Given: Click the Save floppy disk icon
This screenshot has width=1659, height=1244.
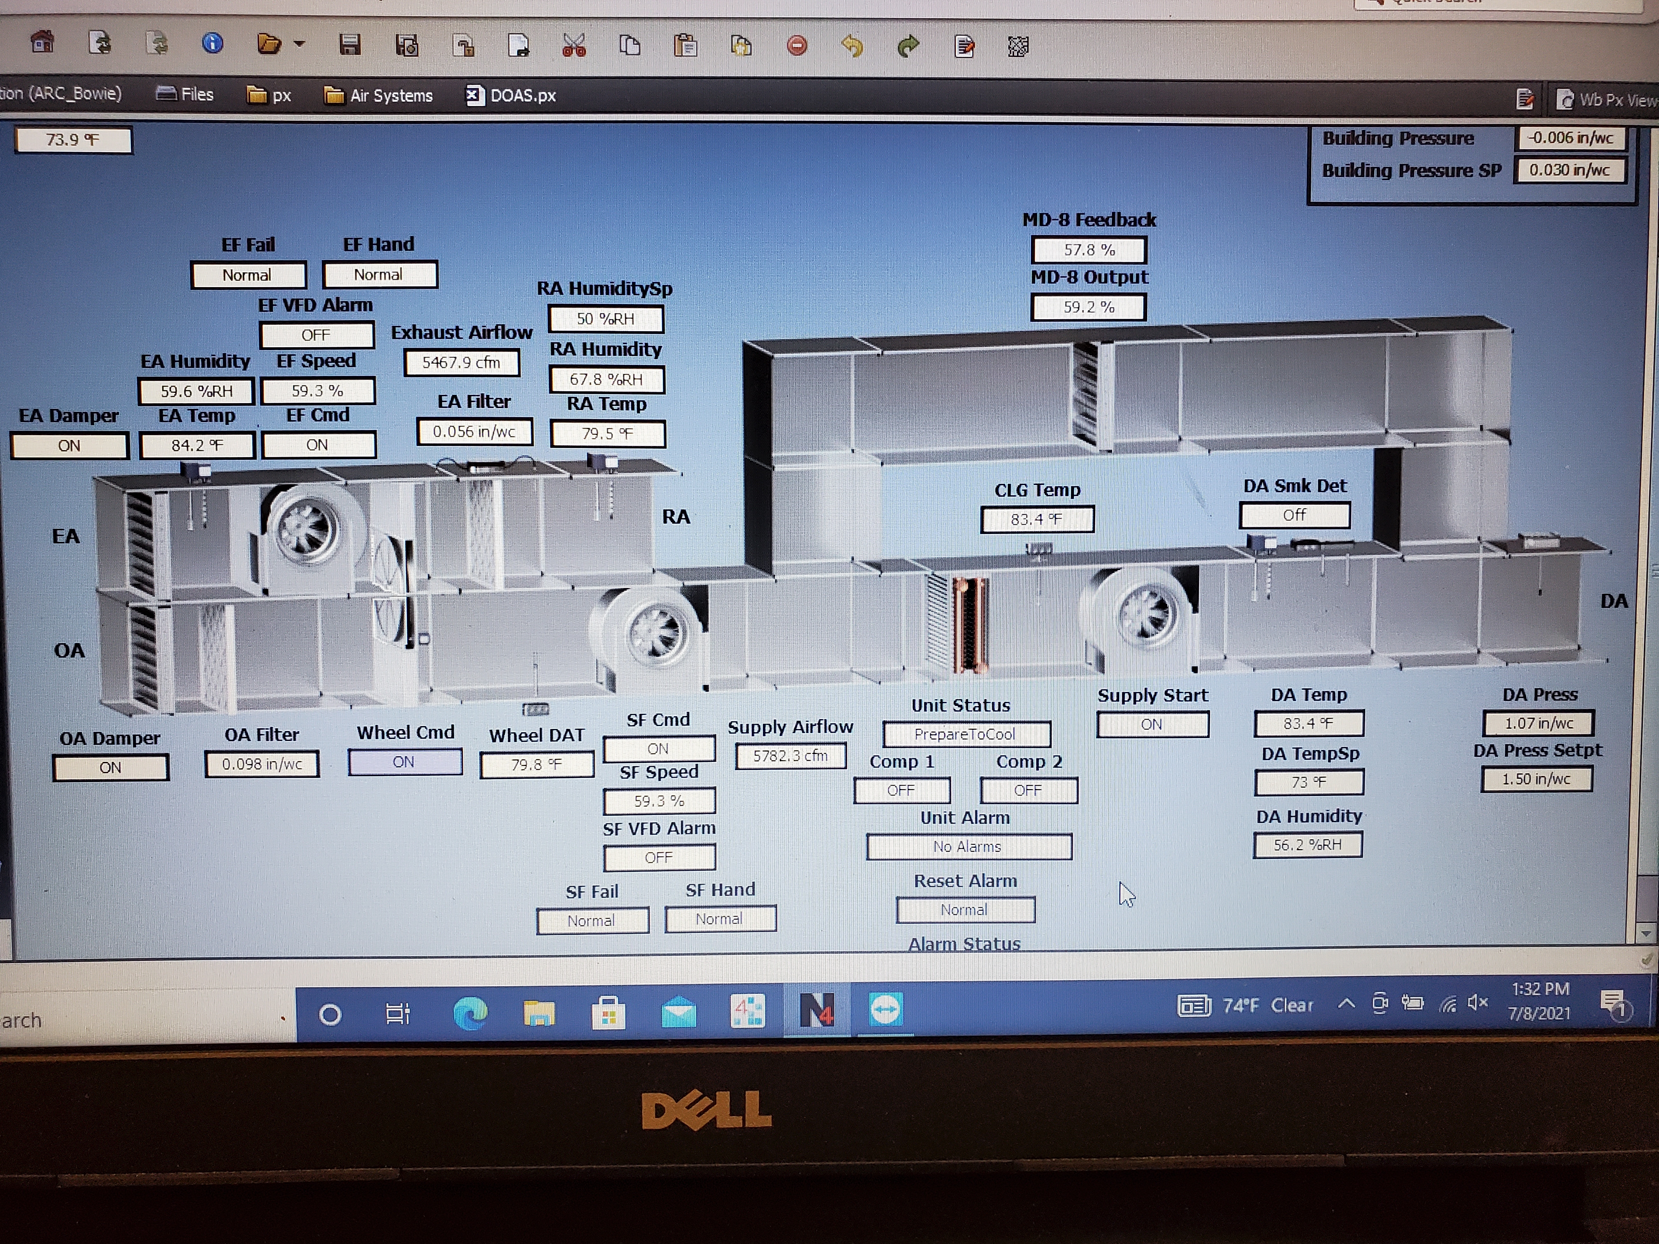Looking at the screenshot, I should pyautogui.click(x=349, y=45).
